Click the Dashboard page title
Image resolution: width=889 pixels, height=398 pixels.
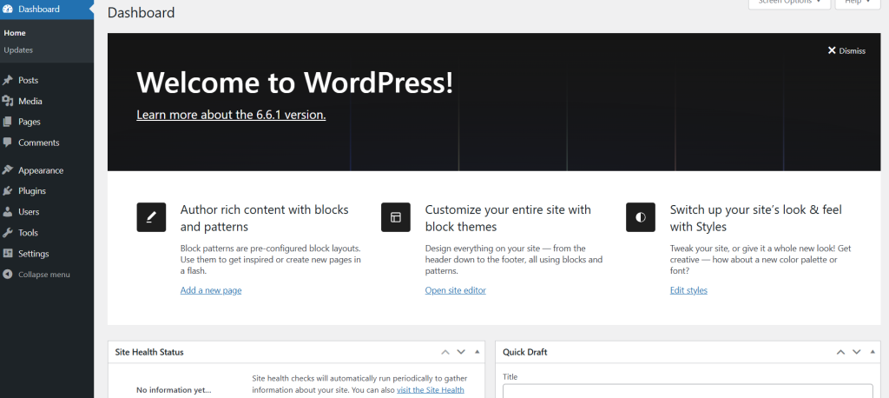[142, 12]
